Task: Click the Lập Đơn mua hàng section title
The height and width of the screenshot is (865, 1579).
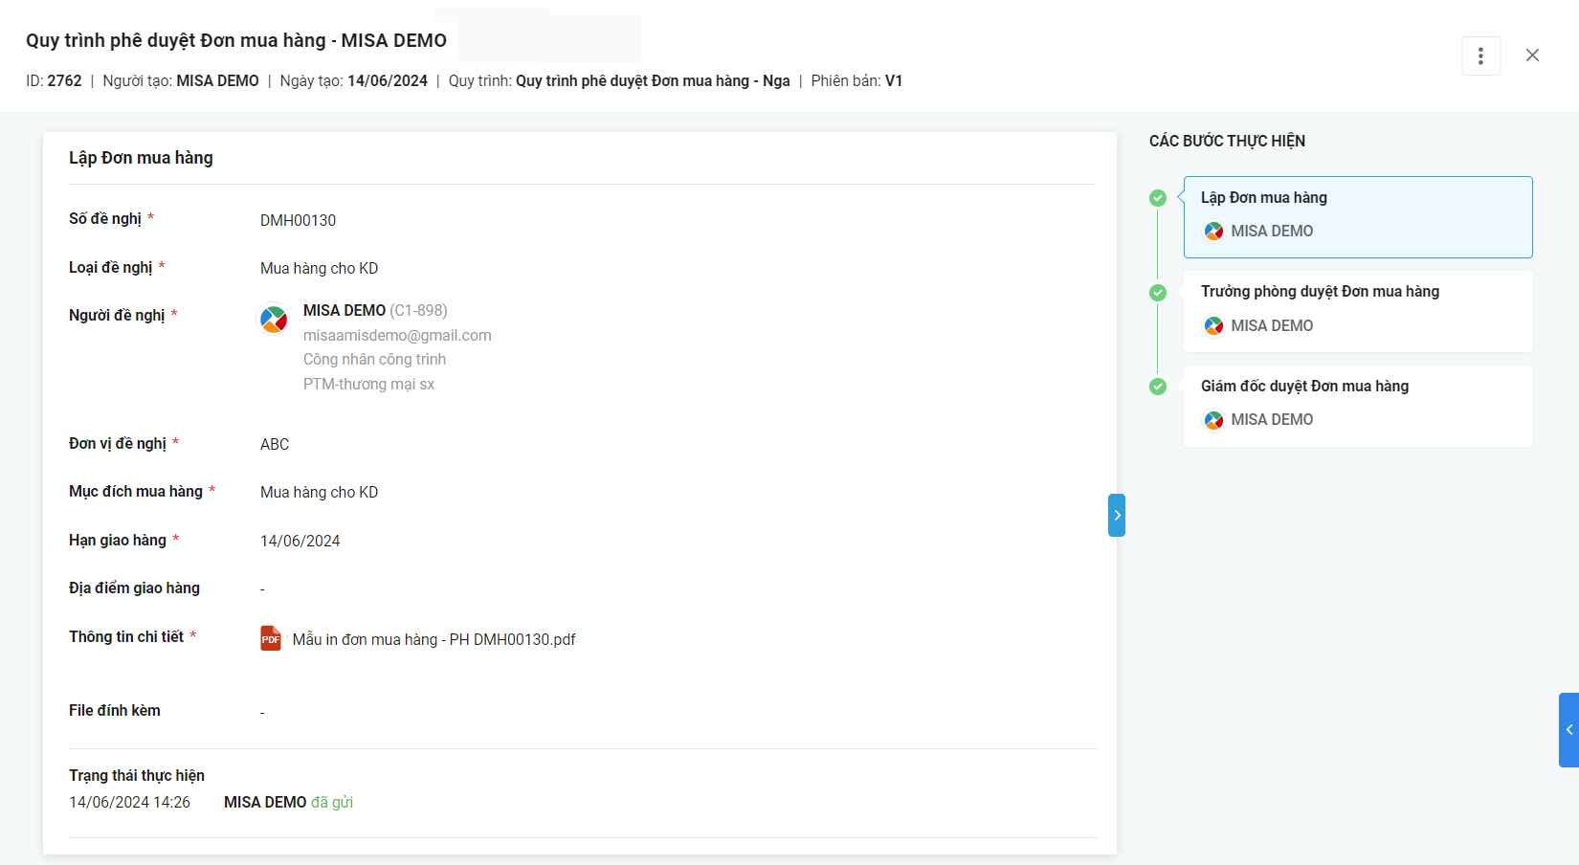Action: coord(141,158)
